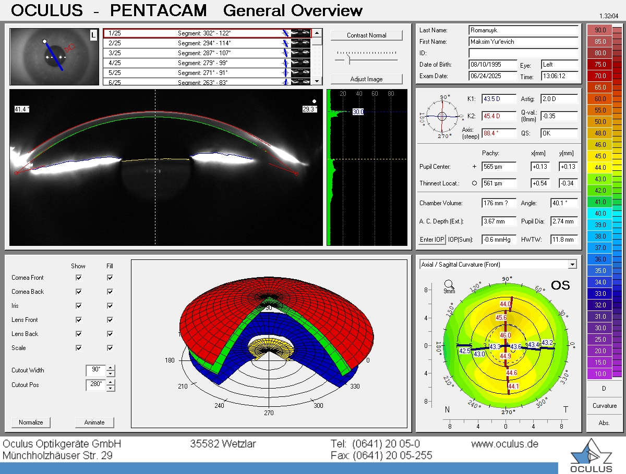The image size is (626, 474).
Task: Select segment row 4/25 279° - 99°
Action: [207, 63]
